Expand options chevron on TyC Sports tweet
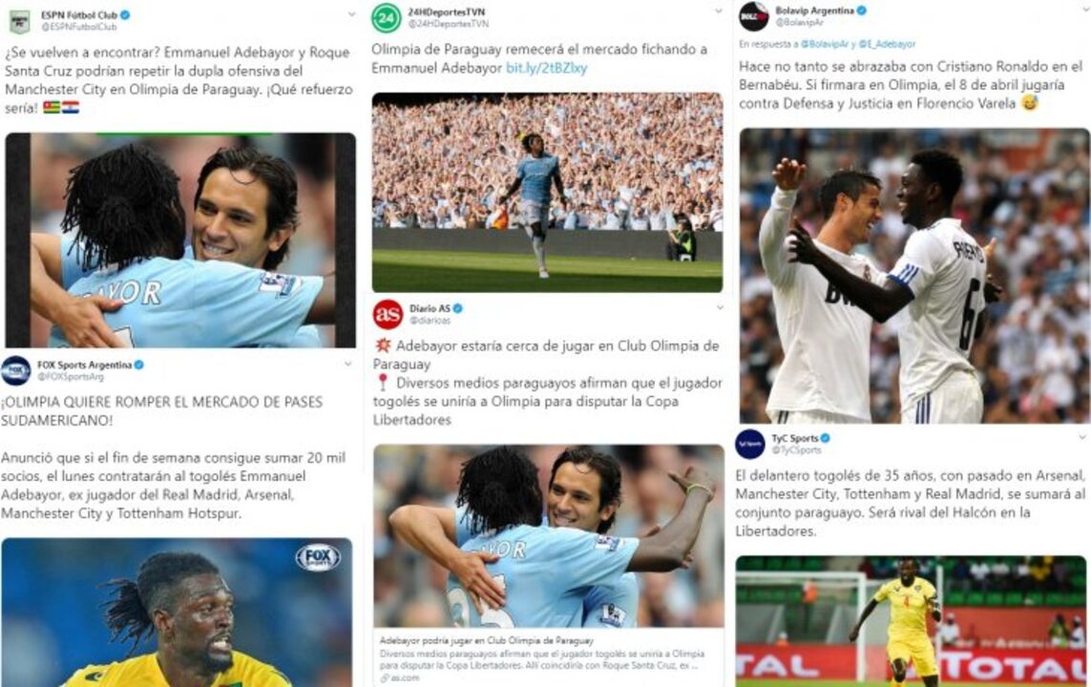The image size is (1091, 687). tap(1082, 437)
